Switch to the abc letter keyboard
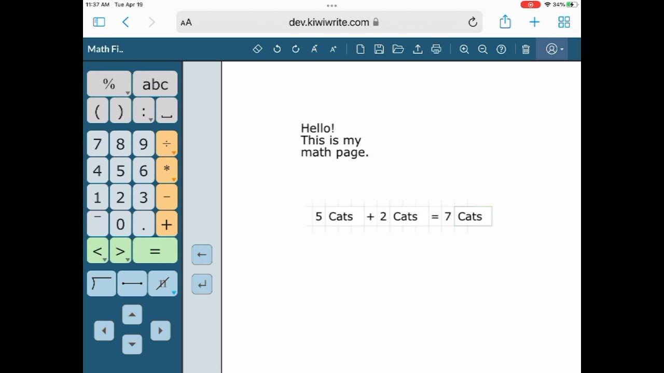 pyautogui.click(x=155, y=84)
